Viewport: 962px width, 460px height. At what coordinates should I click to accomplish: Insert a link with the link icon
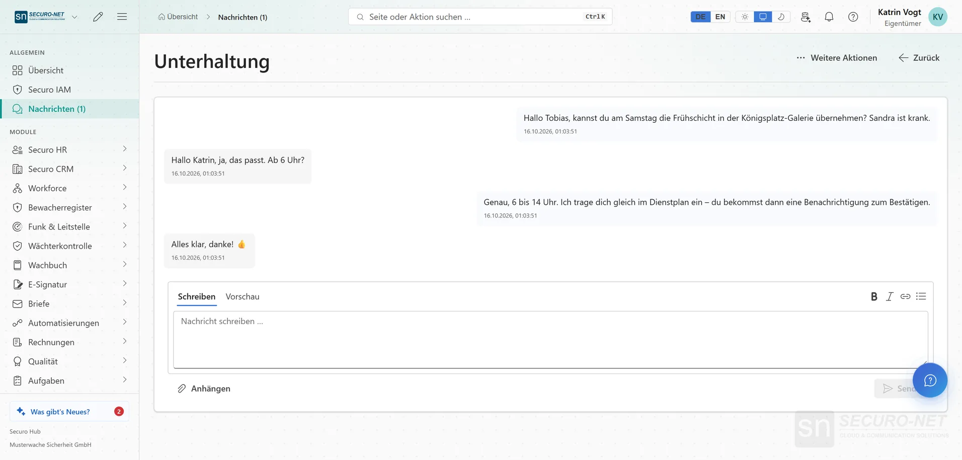tap(905, 296)
